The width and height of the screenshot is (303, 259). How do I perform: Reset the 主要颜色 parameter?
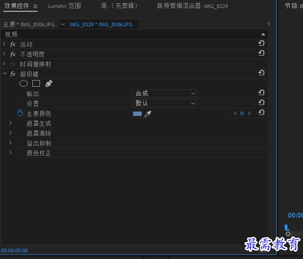[x=262, y=113]
